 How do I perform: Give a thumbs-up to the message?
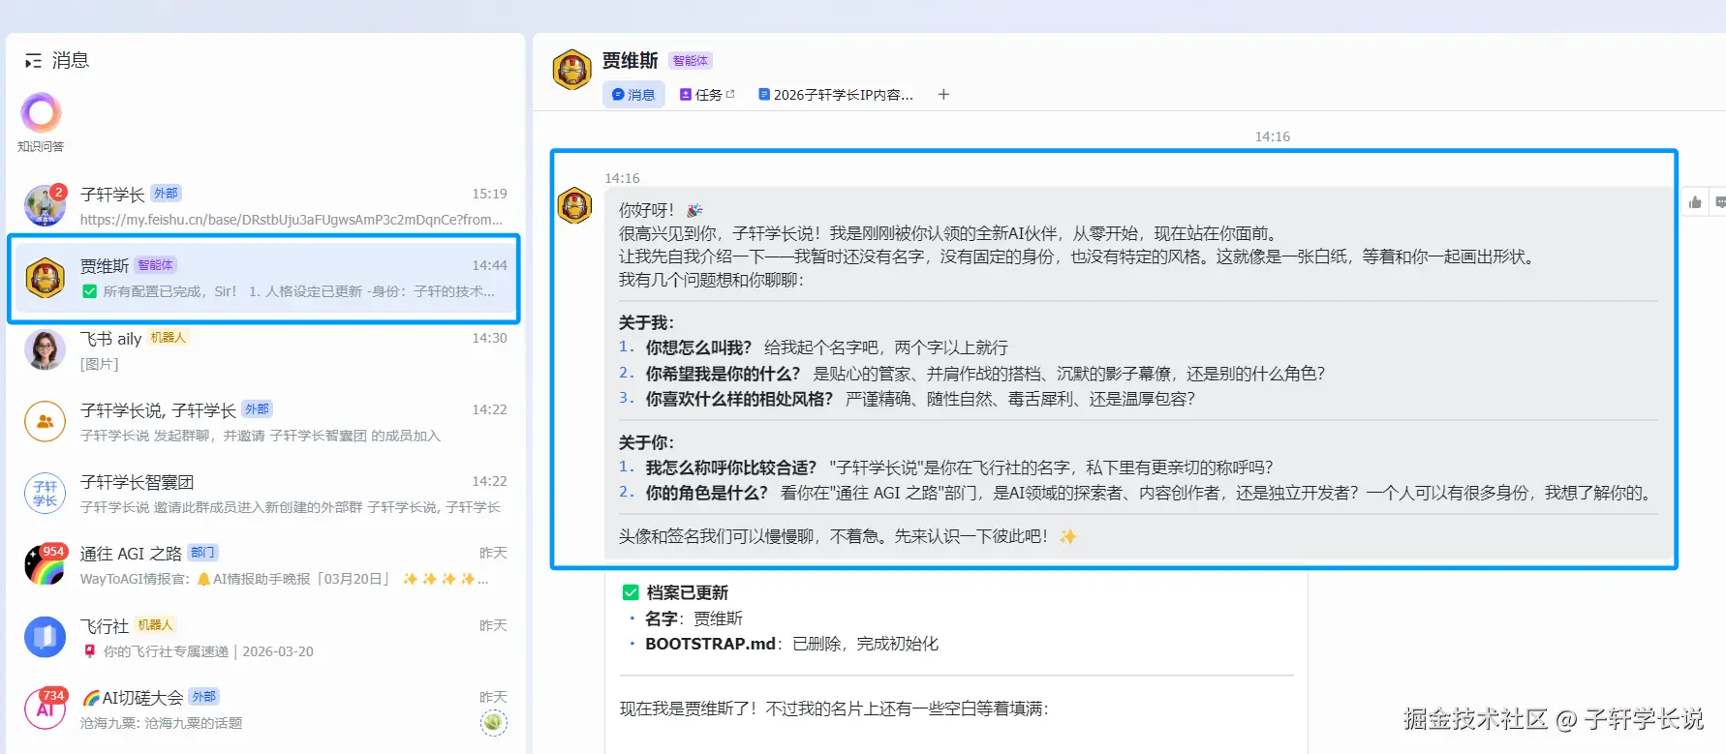(x=1695, y=202)
